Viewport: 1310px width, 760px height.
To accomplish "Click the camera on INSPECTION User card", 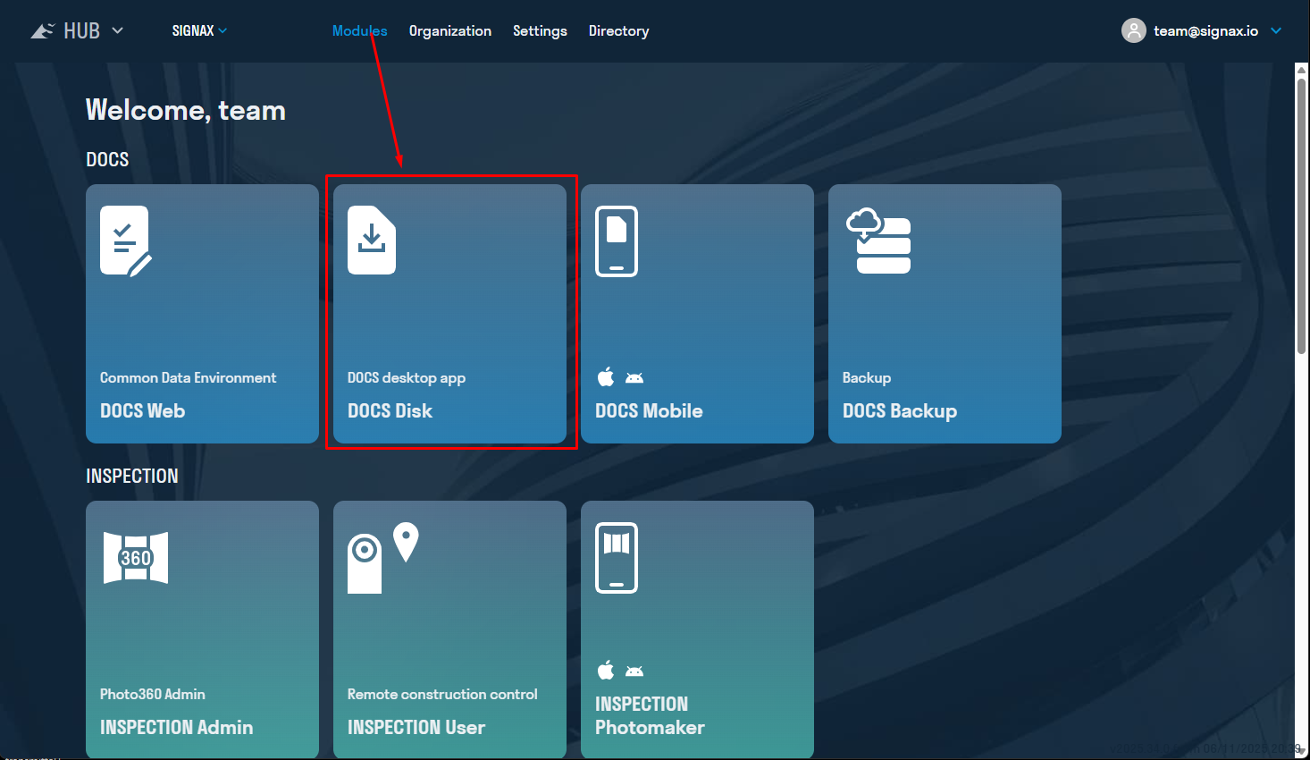I will [365, 563].
